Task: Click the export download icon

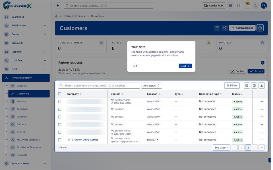Action: [x=262, y=86]
